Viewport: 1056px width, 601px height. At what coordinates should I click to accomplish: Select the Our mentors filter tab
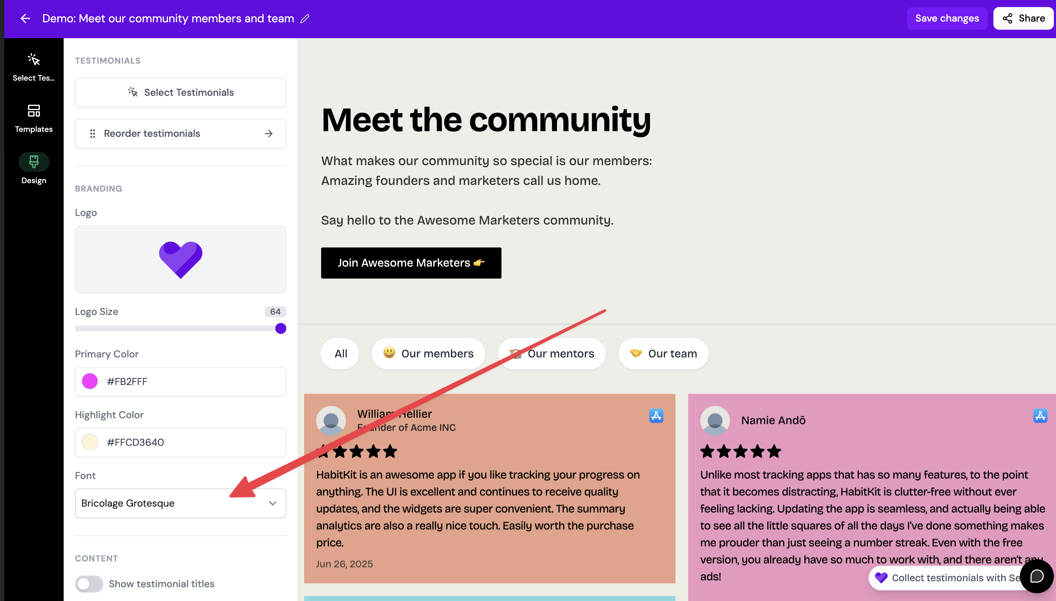tap(552, 354)
